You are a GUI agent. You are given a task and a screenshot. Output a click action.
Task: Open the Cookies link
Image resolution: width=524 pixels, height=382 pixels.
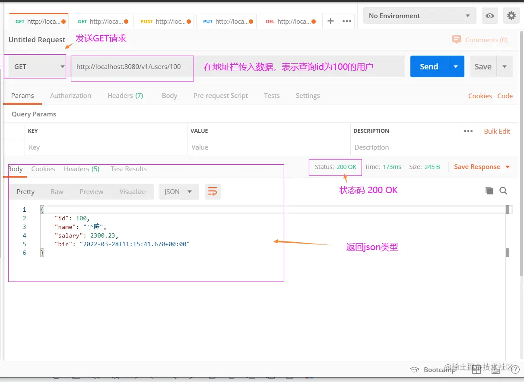[480, 96]
